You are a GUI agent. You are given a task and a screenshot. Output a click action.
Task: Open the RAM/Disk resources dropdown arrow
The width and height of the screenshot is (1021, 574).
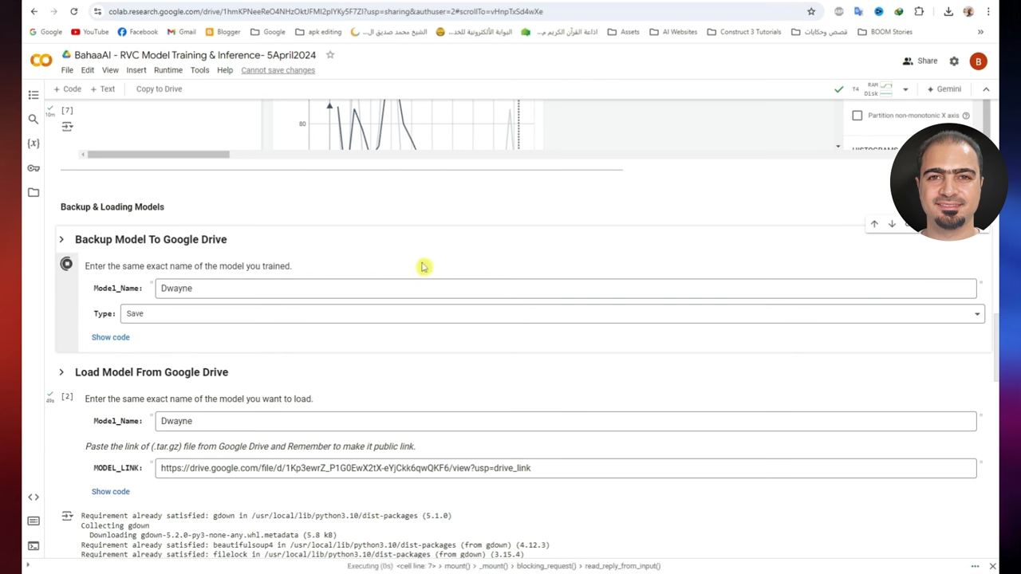905,89
